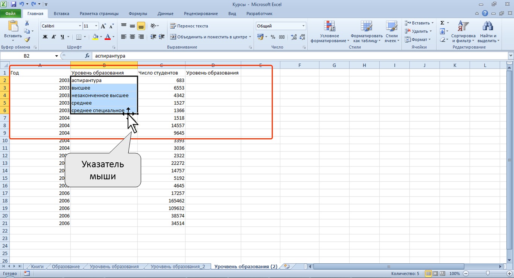
Task: Save the workbook from the quick access toolbar
Action: tap(14, 5)
